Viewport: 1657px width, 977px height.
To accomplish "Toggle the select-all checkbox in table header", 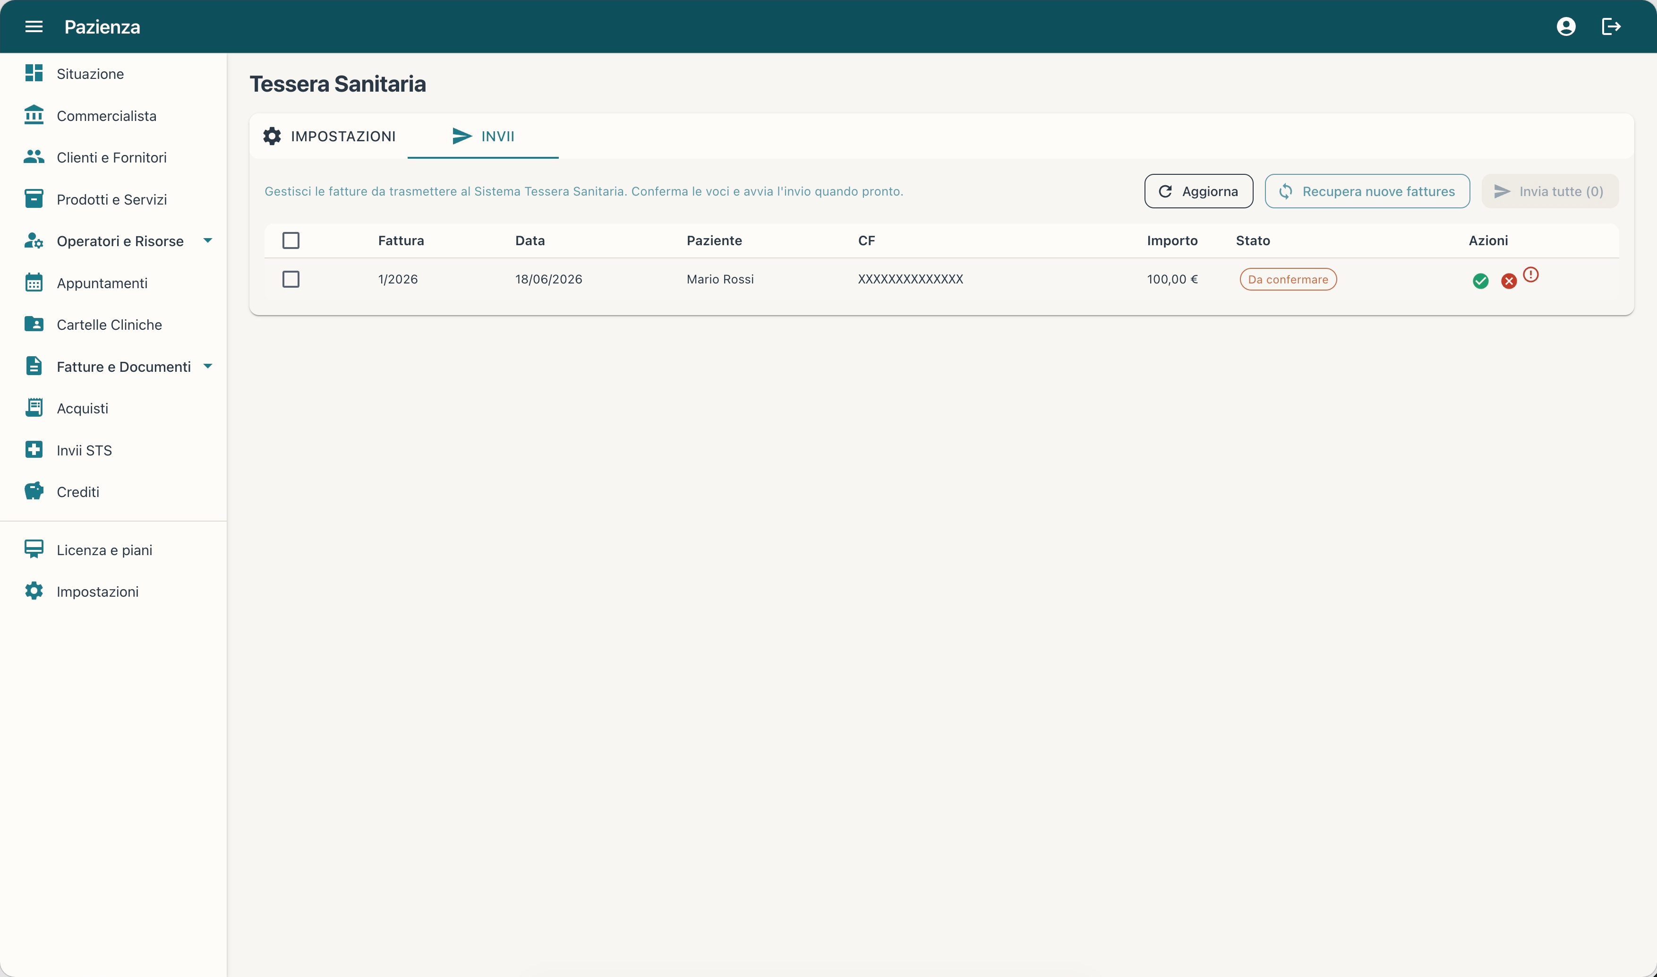I will pyautogui.click(x=291, y=240).
